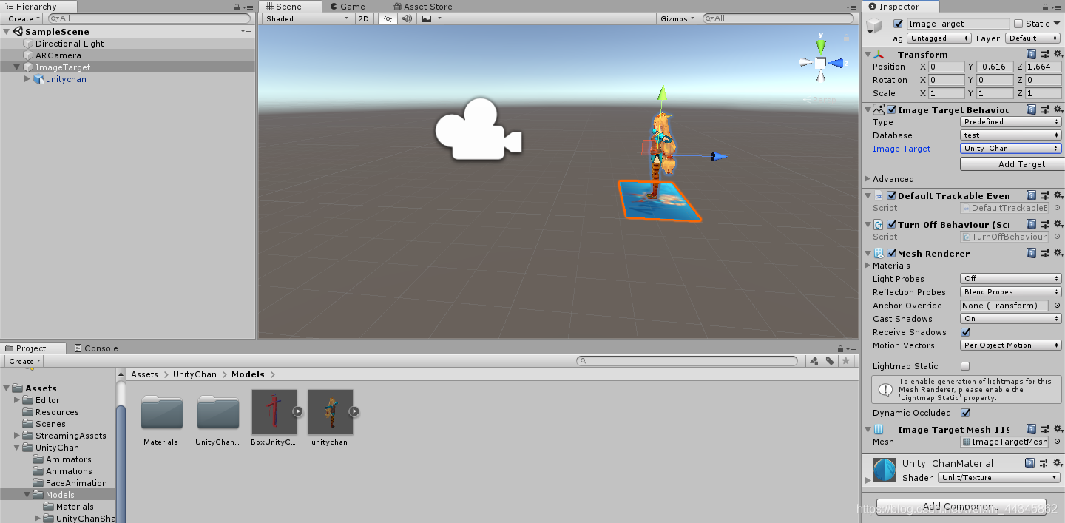Image resolution: width=1065 pixels, height=523 pixels.
Task: Select the Scene tab
Action: pos(289,7)
